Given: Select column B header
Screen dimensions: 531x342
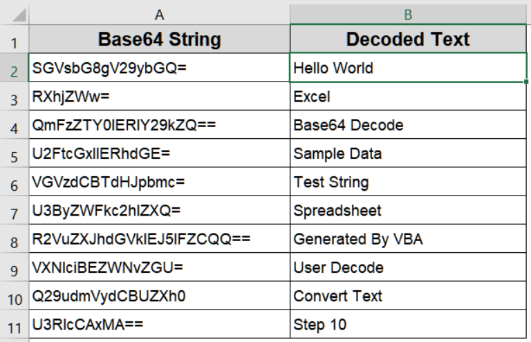Looking at the screenshot, I should [408, 12].
